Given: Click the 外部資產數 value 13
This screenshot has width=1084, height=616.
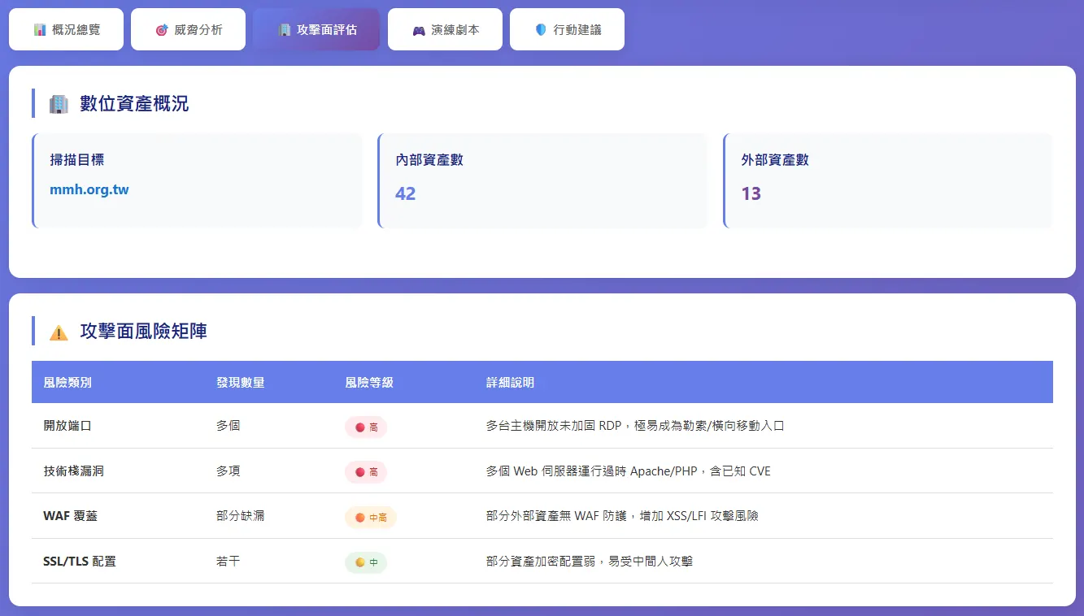Looking at the screenshot, I should tap(751, 193).
